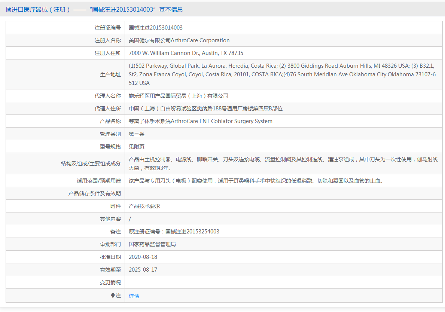445x312 pixels.
Task: Click the 代理人名称 label
Action: coord(107,96)
